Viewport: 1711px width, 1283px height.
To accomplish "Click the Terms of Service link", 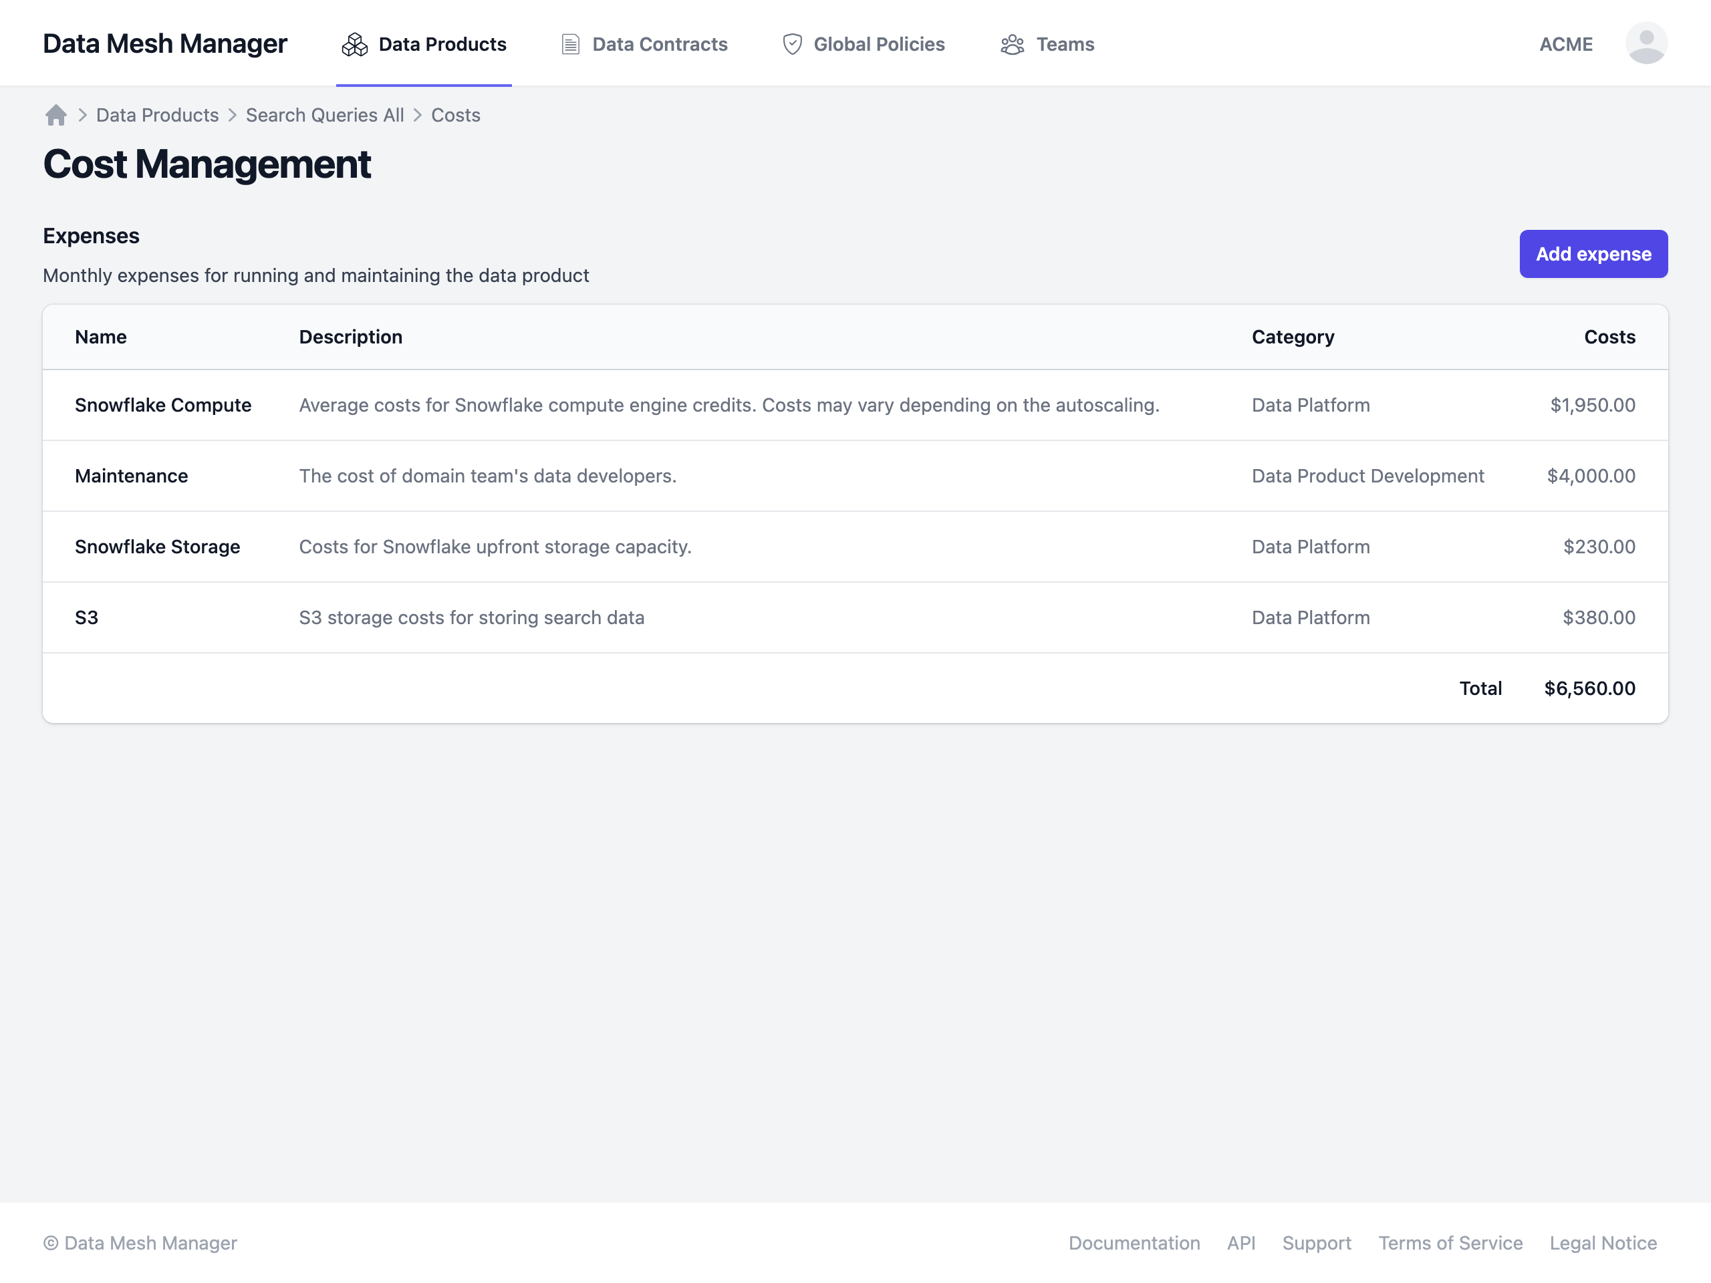I will point(1450,1243).
